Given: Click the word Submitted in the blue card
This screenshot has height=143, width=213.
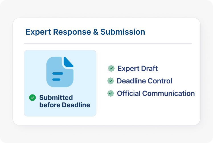Looking at the screenshot, I should pos(56,98).
